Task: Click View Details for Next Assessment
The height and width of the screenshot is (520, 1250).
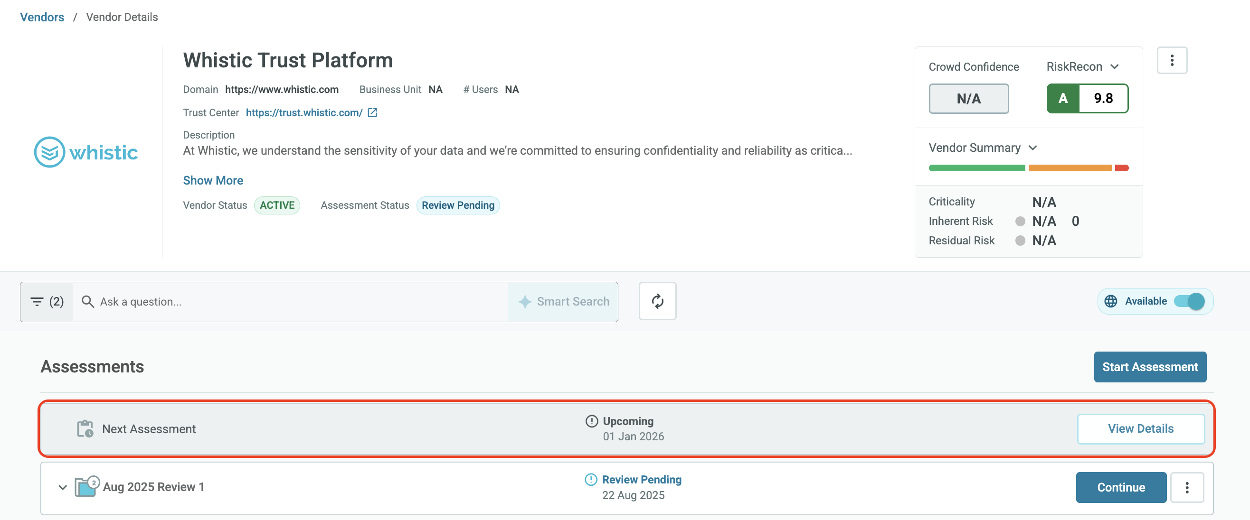Action: pyautogui.click(x=1141, y=429)
